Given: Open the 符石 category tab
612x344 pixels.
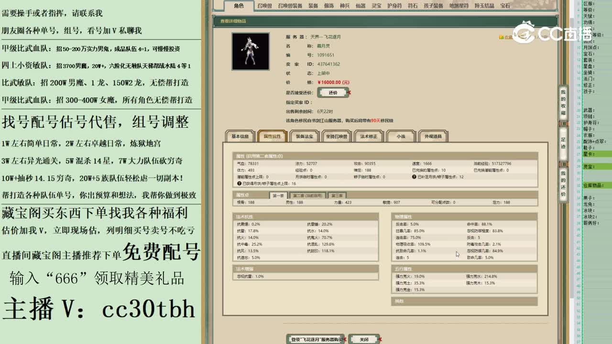Looking at the screenshot, I should point(413,6).
